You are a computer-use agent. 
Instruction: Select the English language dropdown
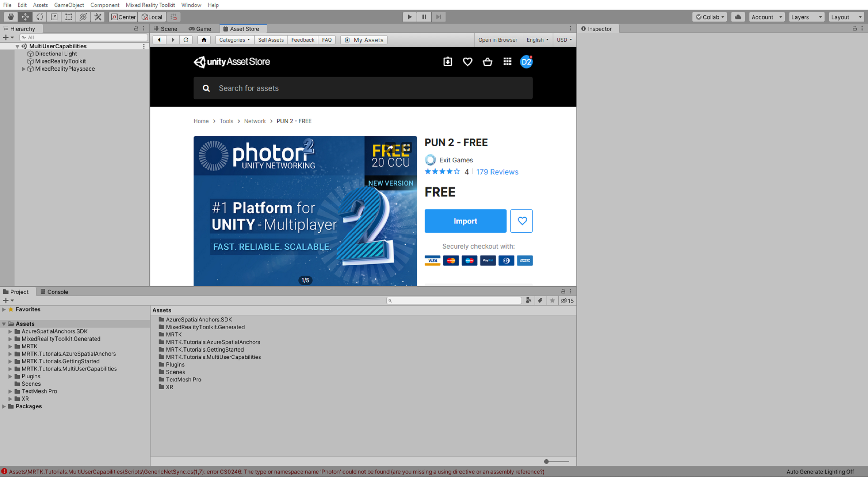point(536,39)
